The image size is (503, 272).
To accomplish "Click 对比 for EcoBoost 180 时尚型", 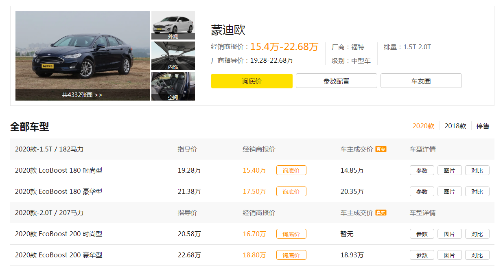I will [477, 170].
